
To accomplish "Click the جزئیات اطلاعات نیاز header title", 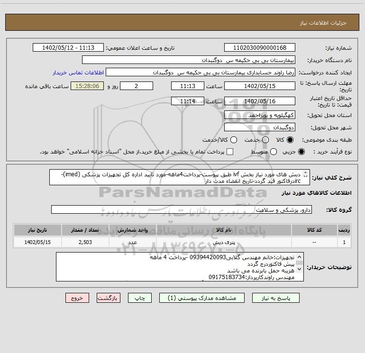I will pyautogui.click(x=323, y=23).
